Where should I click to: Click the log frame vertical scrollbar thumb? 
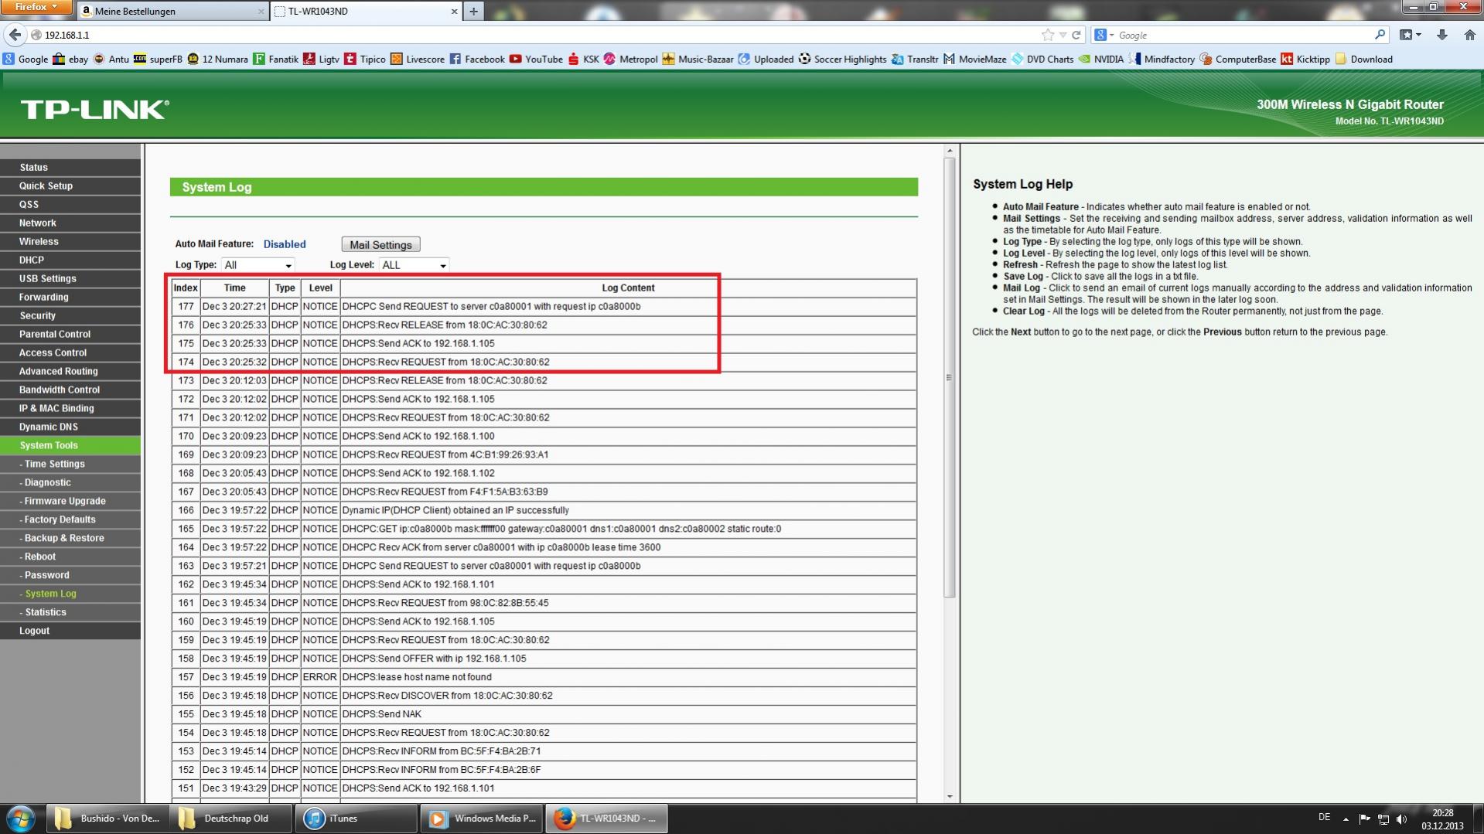click(949, 377)
